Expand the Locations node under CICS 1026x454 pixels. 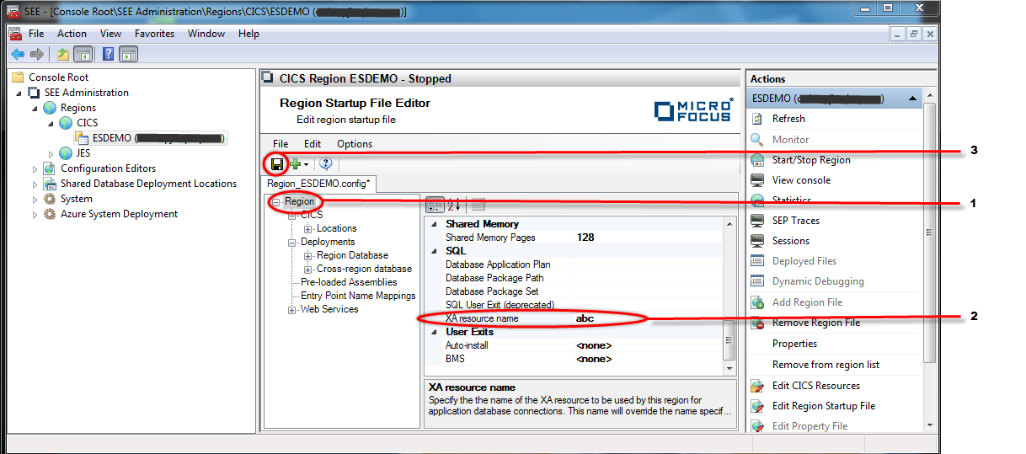pyautogui.click(x=308, y=229)
